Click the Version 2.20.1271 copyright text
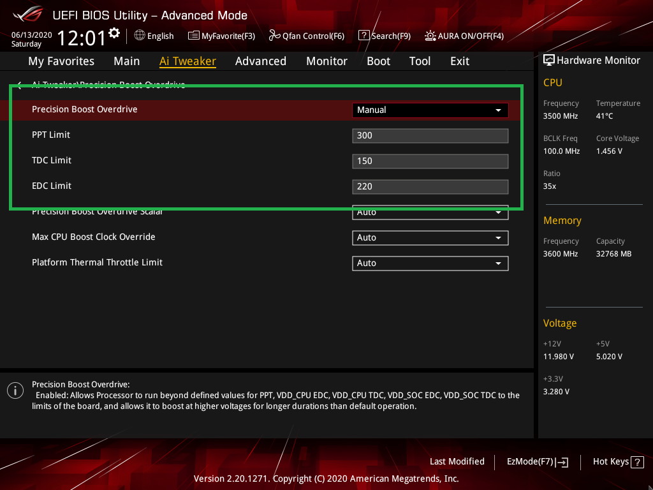This screenshot has height=490, width=653. (326, 479)
